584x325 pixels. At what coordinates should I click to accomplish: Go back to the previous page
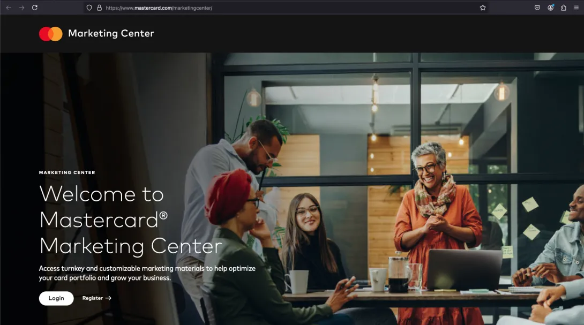(9, 7)
